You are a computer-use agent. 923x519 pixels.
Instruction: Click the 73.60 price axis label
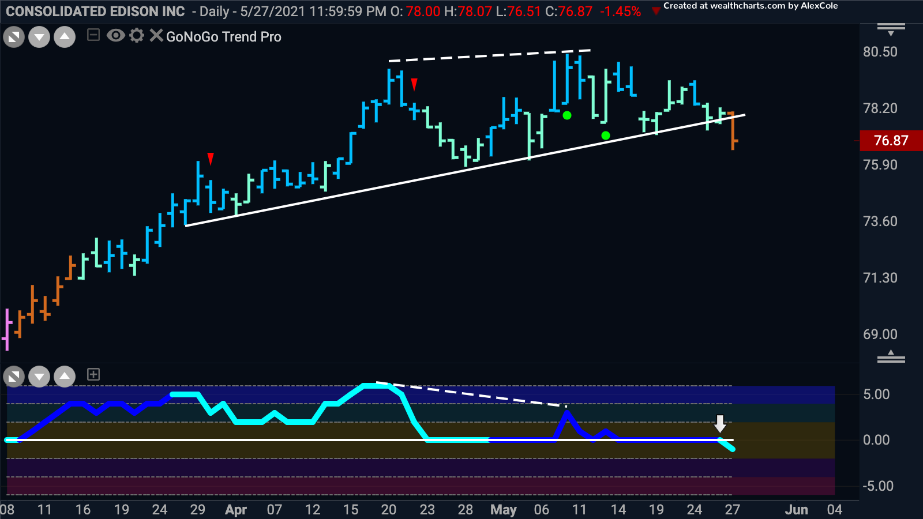[x=880, y=221]
